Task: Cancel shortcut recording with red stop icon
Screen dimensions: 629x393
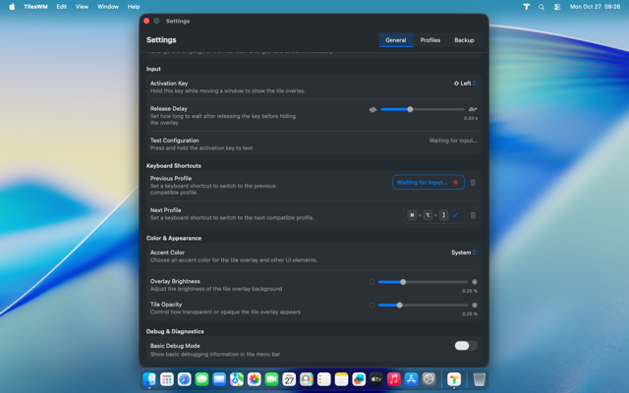Action: (x=456, y=183)
